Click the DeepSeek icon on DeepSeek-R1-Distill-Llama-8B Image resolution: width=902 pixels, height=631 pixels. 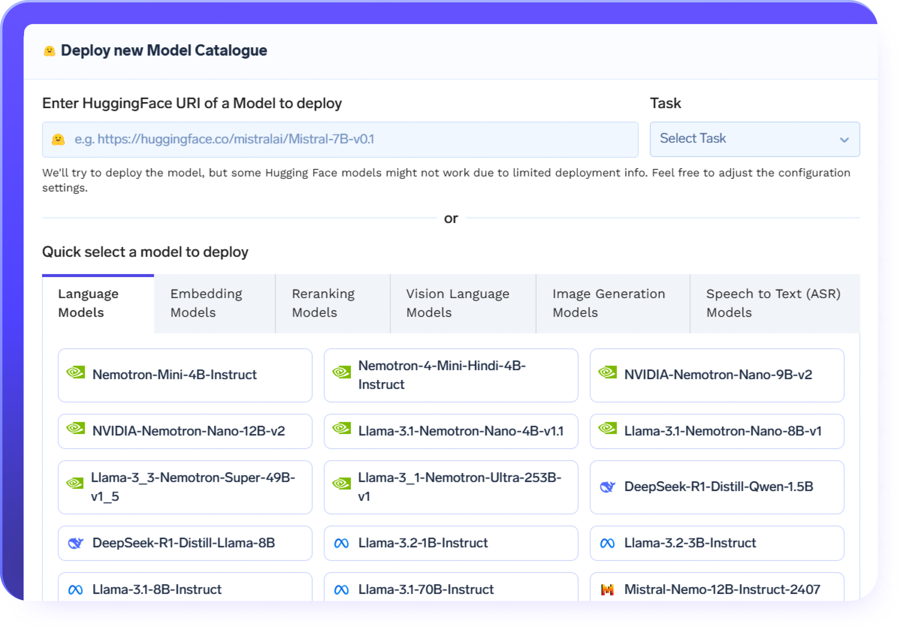(x=75, y=543)
